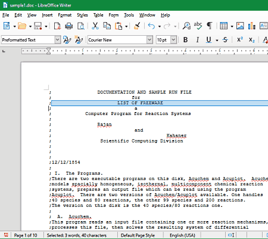Click the ruler tab stop type button
Screen dimensions: 268x239
(x=4, y=51)
